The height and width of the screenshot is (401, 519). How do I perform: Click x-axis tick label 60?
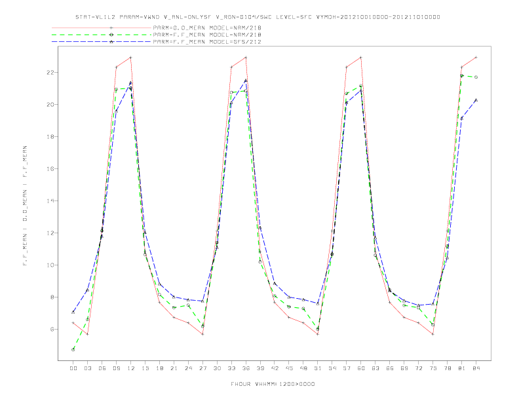pos(361,368)
